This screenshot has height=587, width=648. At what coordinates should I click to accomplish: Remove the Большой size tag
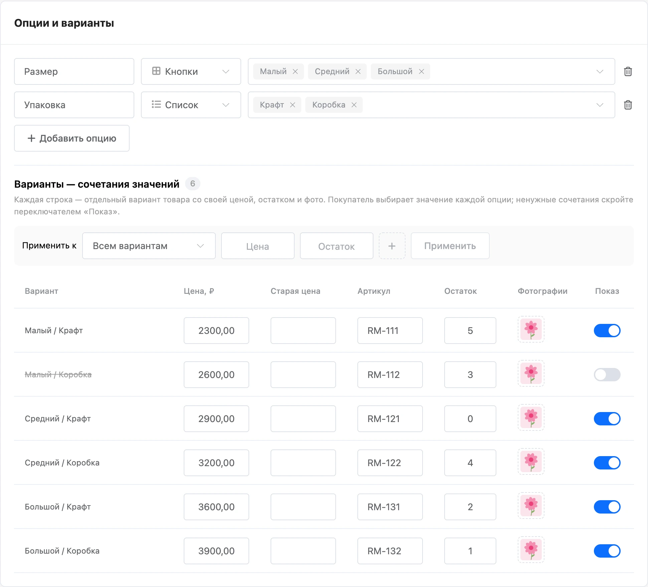(x=422, y=71)
